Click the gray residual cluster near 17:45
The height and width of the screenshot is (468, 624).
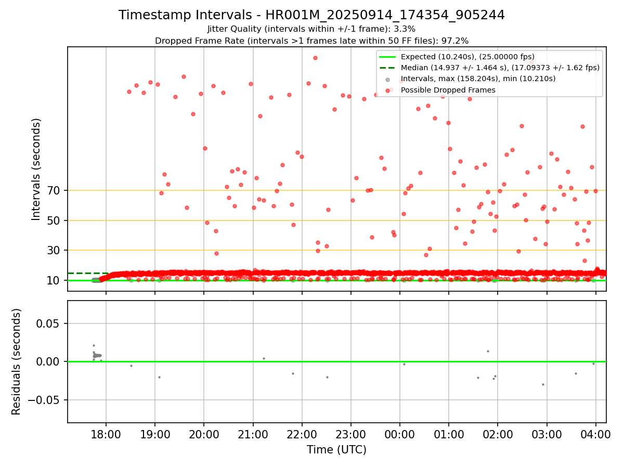97,355
